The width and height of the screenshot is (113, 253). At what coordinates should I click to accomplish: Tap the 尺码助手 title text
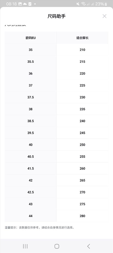[x=56, y=16]
